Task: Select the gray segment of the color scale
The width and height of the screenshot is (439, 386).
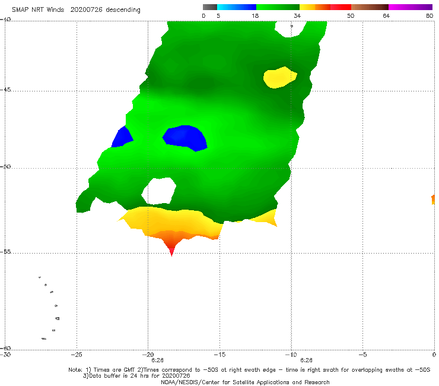Action: coord(210,7)
